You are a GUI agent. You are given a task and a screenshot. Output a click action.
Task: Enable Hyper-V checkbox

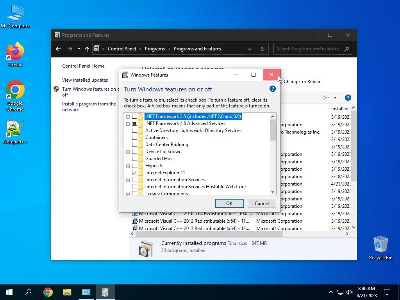(x=134, y=166)
